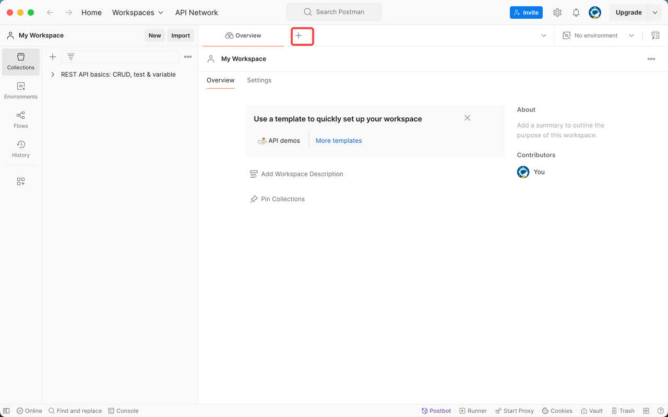Switch to the Settings tab

tap(259, 80)
